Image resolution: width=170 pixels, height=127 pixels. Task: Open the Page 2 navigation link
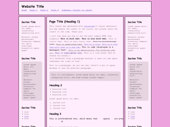tap(44, 10)
